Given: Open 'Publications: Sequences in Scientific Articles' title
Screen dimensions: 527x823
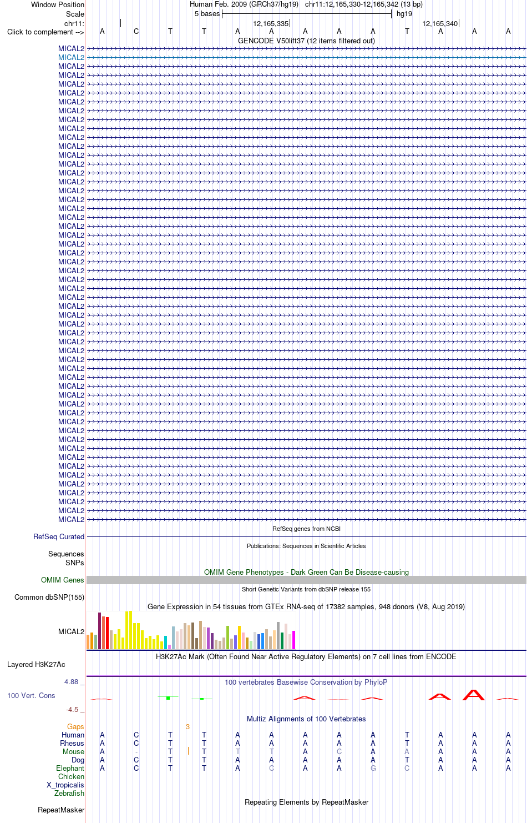Looking at the screenshot, I should 306,546.
